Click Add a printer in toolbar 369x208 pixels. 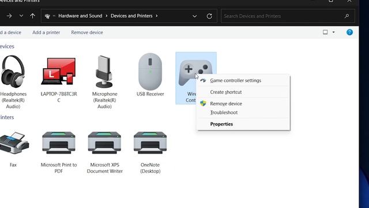click(x=46, y=32)
